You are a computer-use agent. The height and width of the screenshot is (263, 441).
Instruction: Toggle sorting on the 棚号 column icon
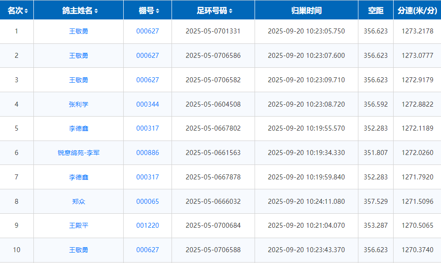(x=157, y=11)
